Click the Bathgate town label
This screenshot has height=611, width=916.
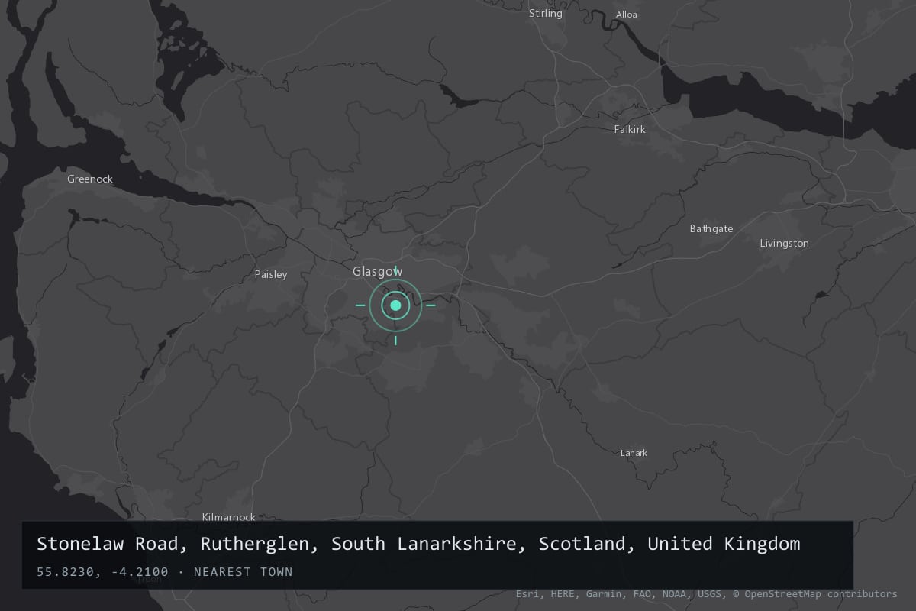[x=711, y=228]
